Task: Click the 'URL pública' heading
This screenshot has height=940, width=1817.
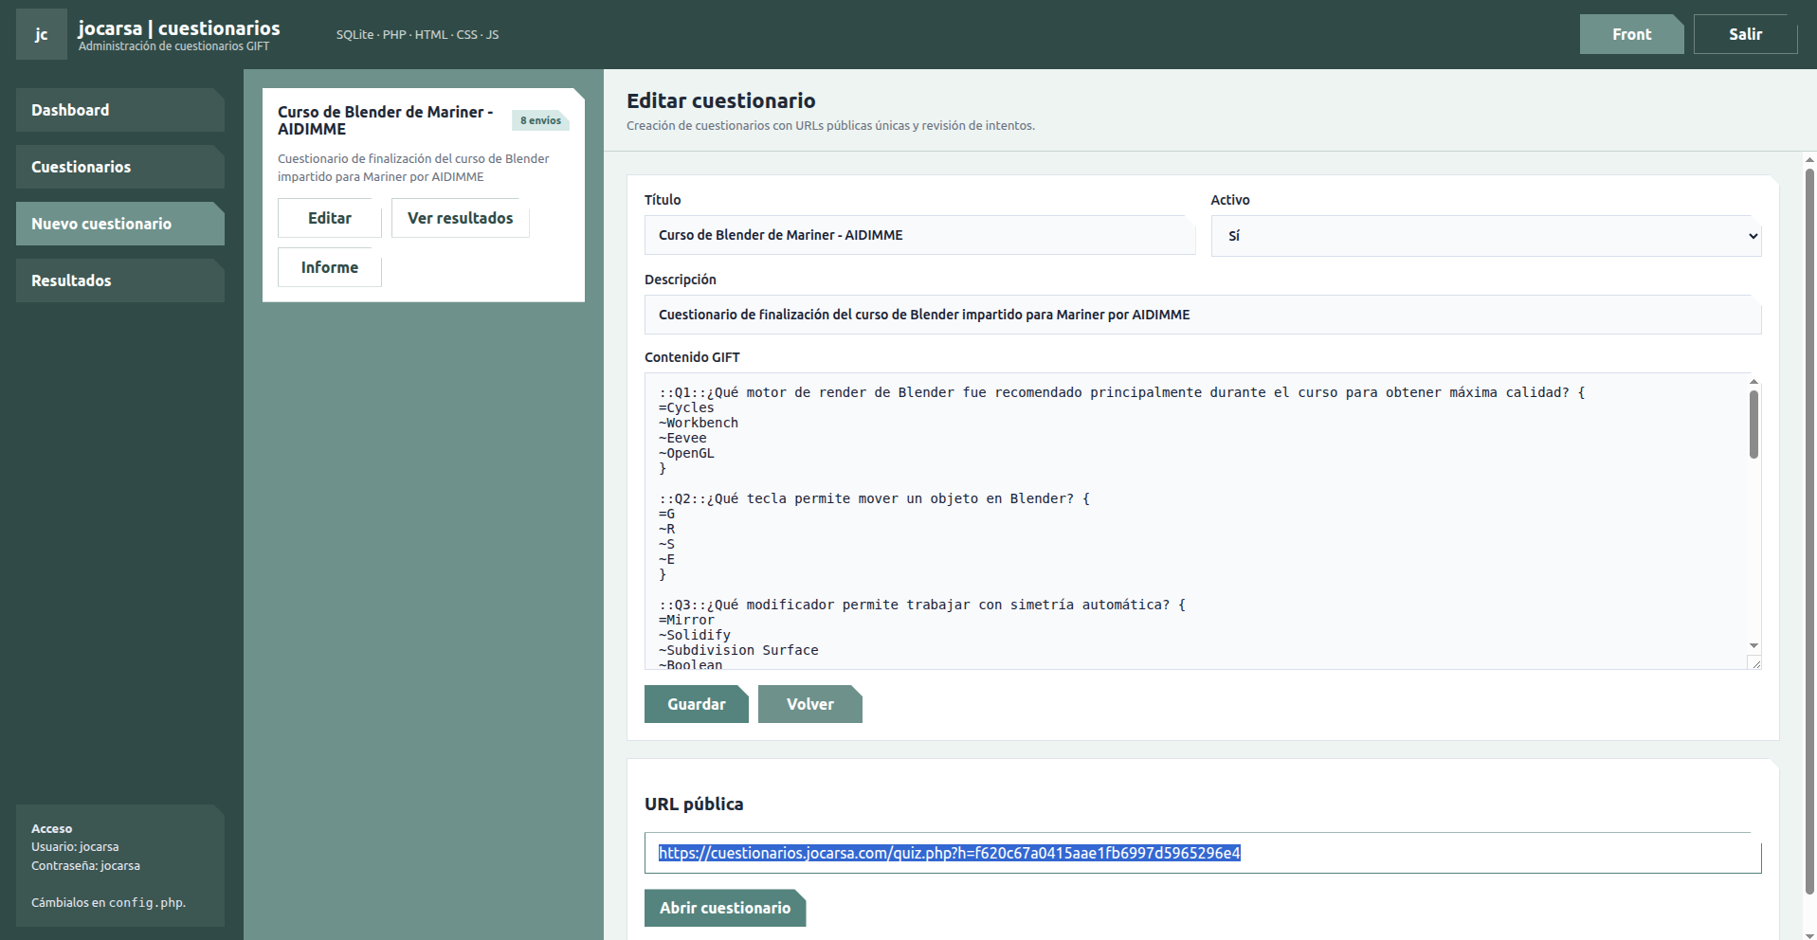Action: 694,804
